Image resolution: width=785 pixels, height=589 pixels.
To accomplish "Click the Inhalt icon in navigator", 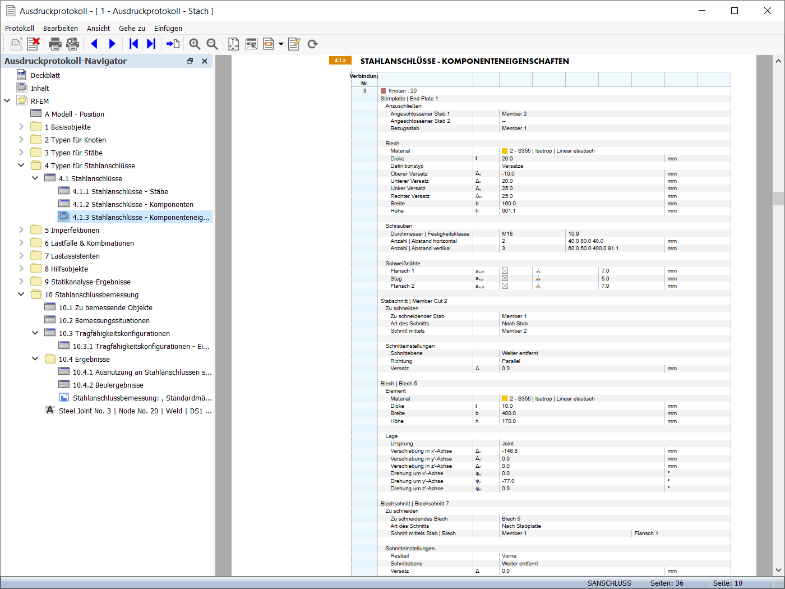I will click(x=22, y=88).
